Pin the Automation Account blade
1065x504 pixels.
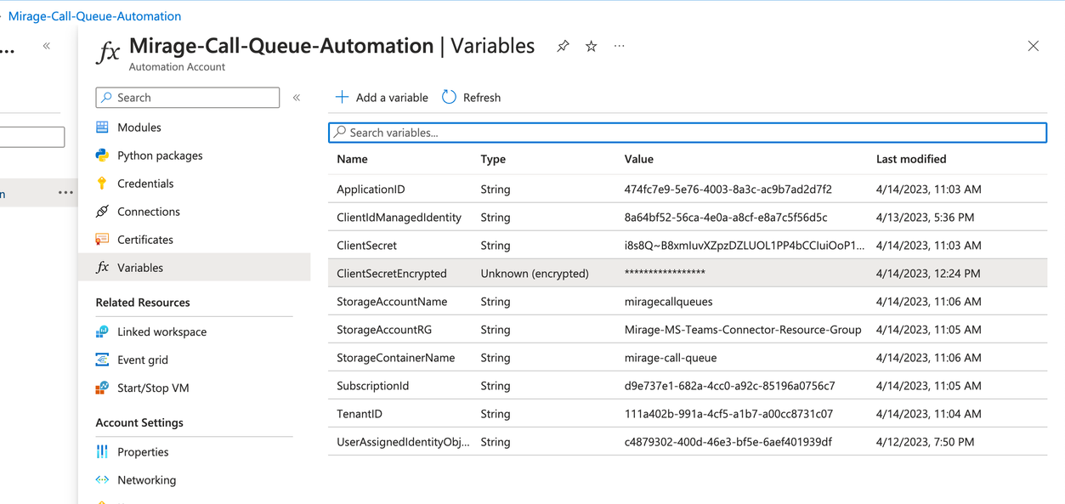(x=563, y=46)
